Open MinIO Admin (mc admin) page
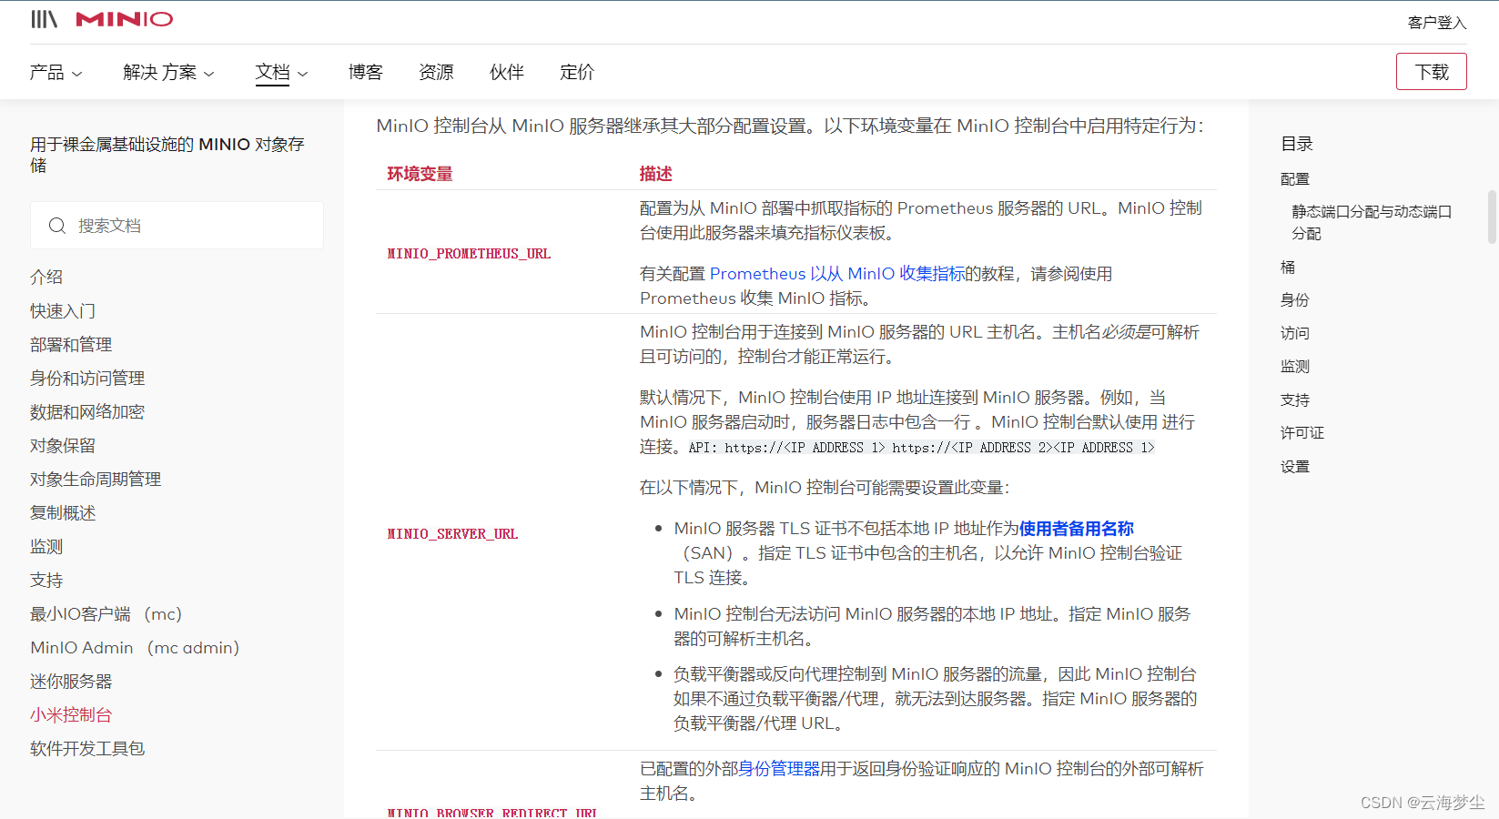The height and width of the screenshot is (819, 1499). [135, 647]
